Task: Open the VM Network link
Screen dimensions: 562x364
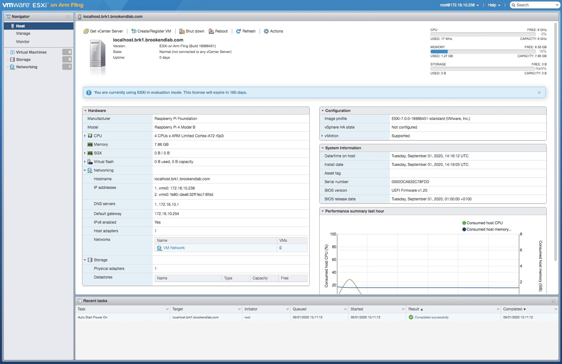Action: (x=174, y=248)
